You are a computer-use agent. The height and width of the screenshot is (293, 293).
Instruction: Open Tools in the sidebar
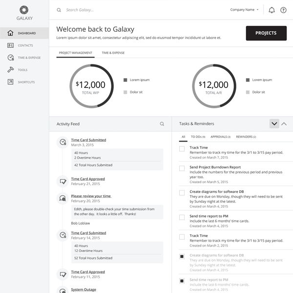pos(24,70)
